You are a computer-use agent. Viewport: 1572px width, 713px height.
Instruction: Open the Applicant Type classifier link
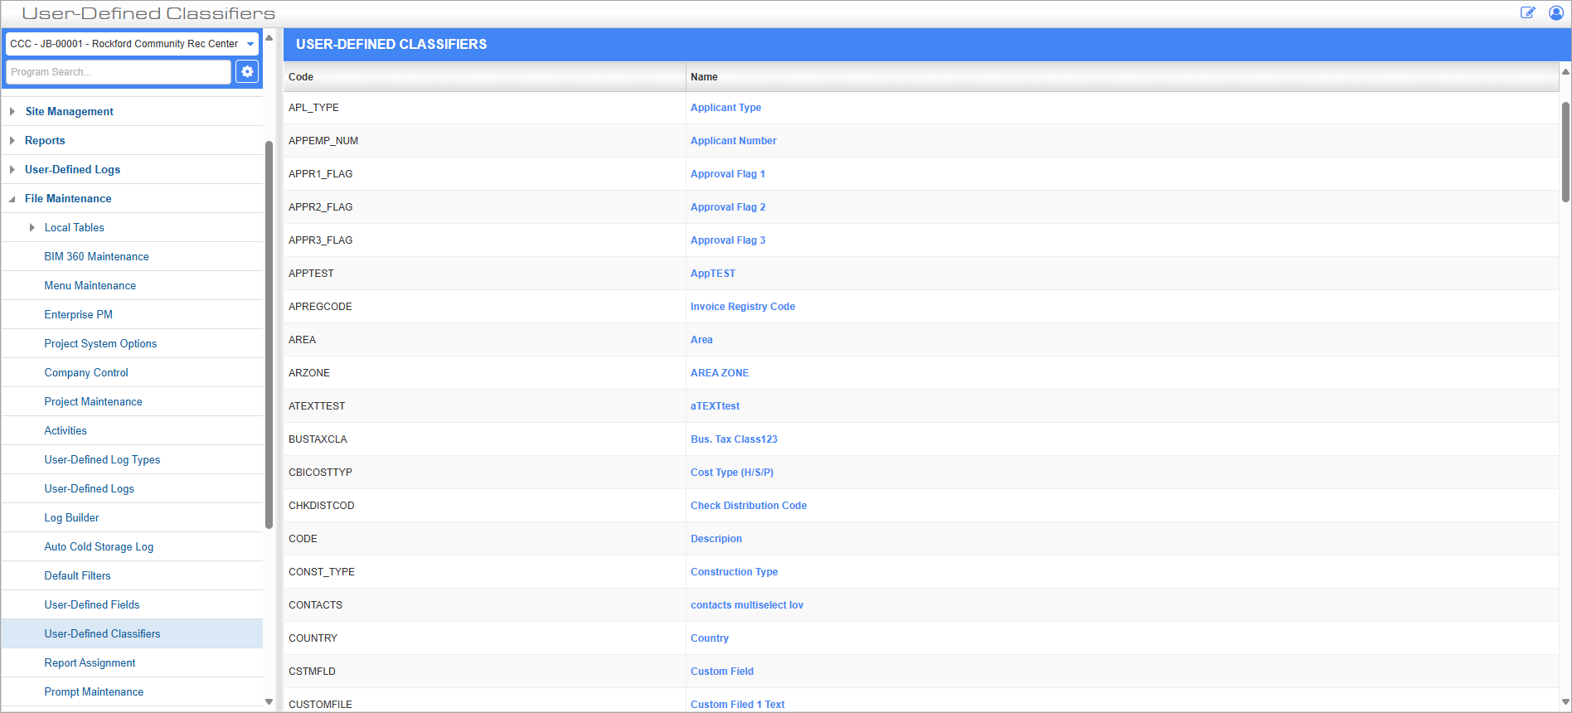tap(725, 108)
